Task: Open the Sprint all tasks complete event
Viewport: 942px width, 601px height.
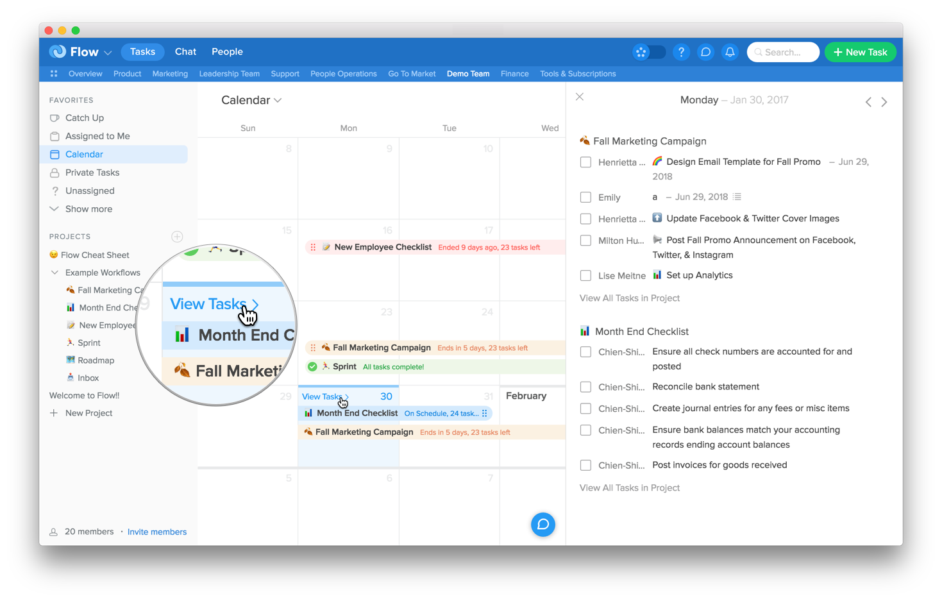Action: (x=436, y=367)
